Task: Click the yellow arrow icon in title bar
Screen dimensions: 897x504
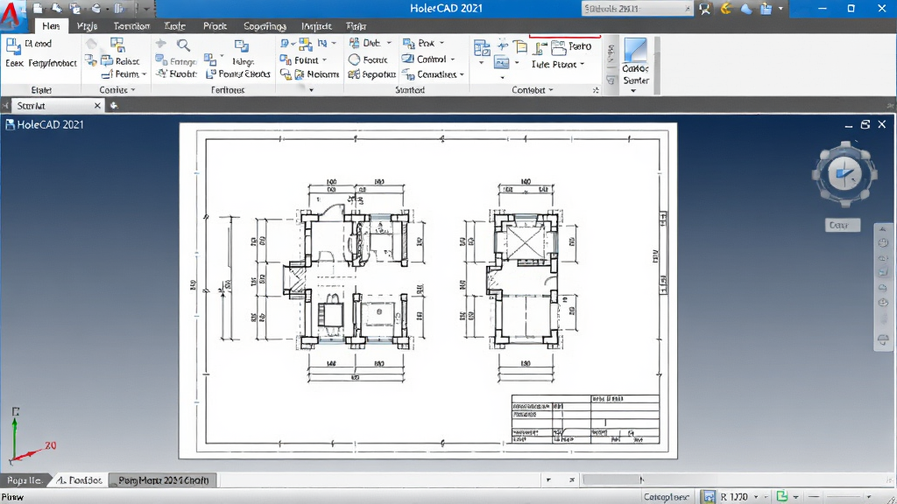Action: [x=726, y=9]
